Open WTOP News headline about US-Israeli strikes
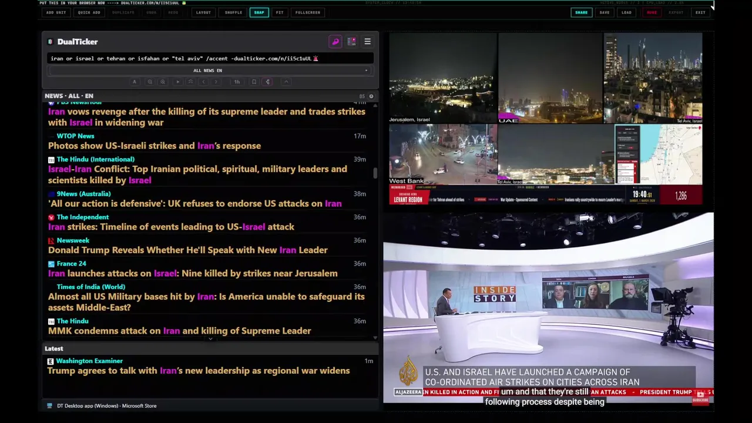Image resolution: width=752 pixels, height=423 pixels. pyautogui.click(x=155, y=146)
